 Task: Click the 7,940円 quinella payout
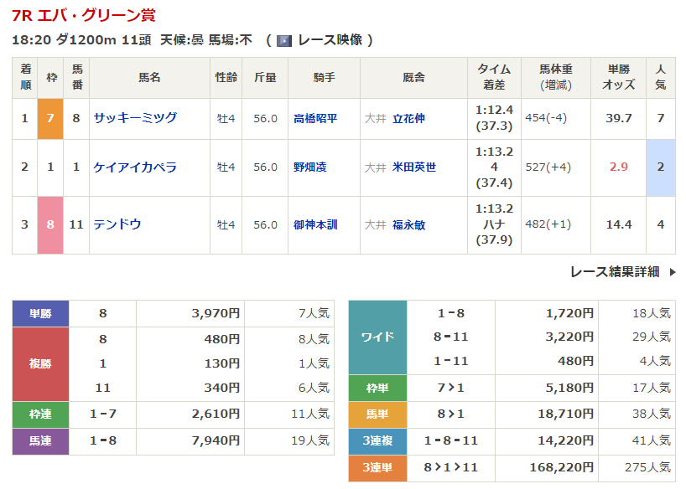[216, 440]
